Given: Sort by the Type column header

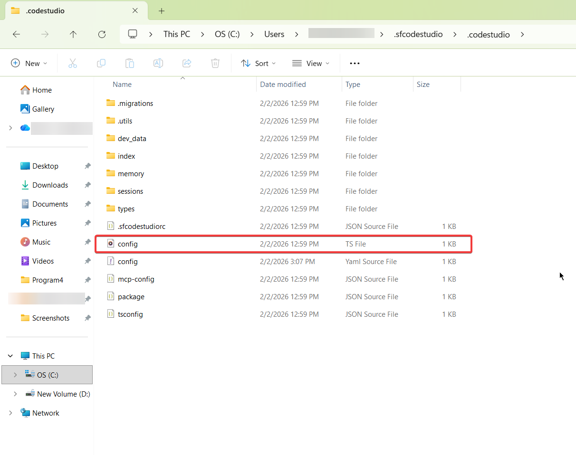Looking at the screenshot, I should [x=353, y=85].
